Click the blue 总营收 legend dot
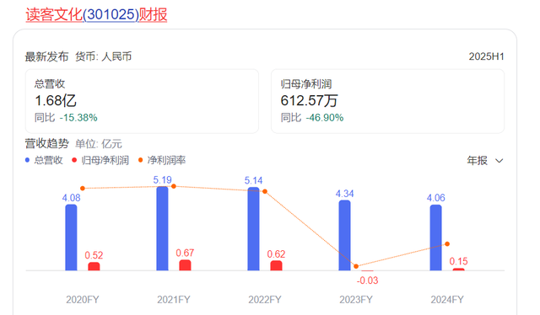 coord(27,160)
